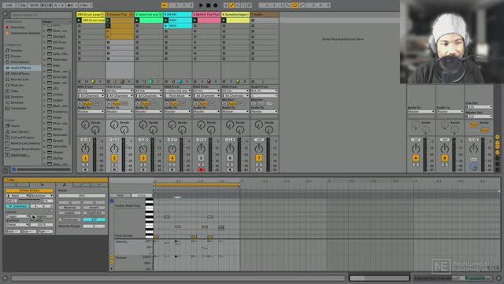Solo track 1 with its S button

[85, 164]
